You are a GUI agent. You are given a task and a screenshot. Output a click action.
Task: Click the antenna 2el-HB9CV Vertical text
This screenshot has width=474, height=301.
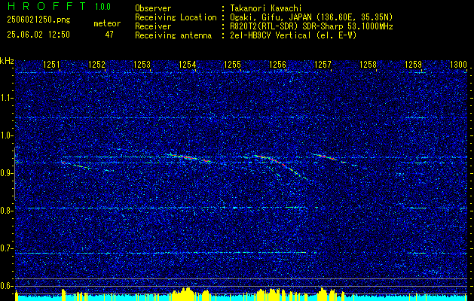(x=292, y=35)
